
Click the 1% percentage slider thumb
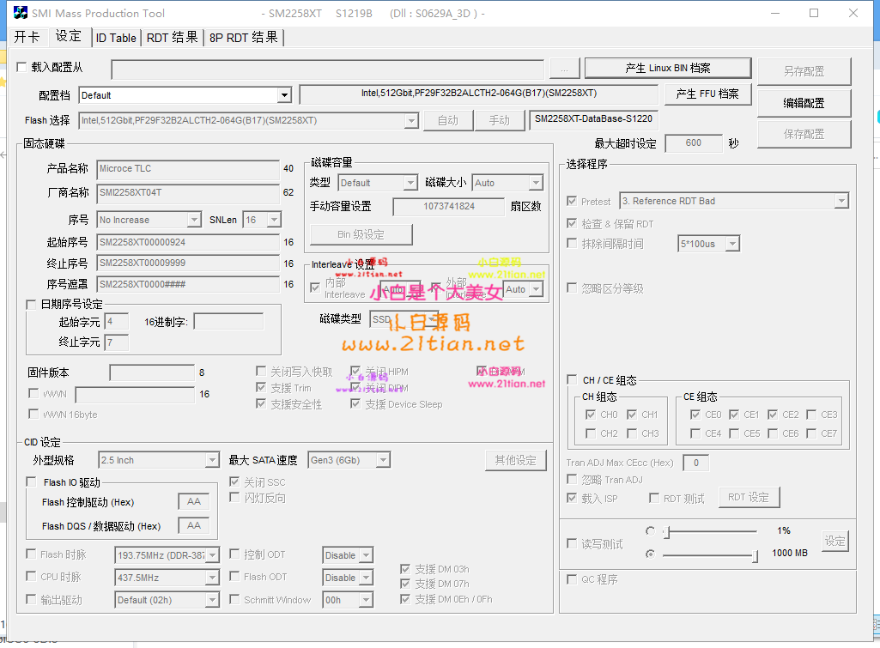(666, 532)
